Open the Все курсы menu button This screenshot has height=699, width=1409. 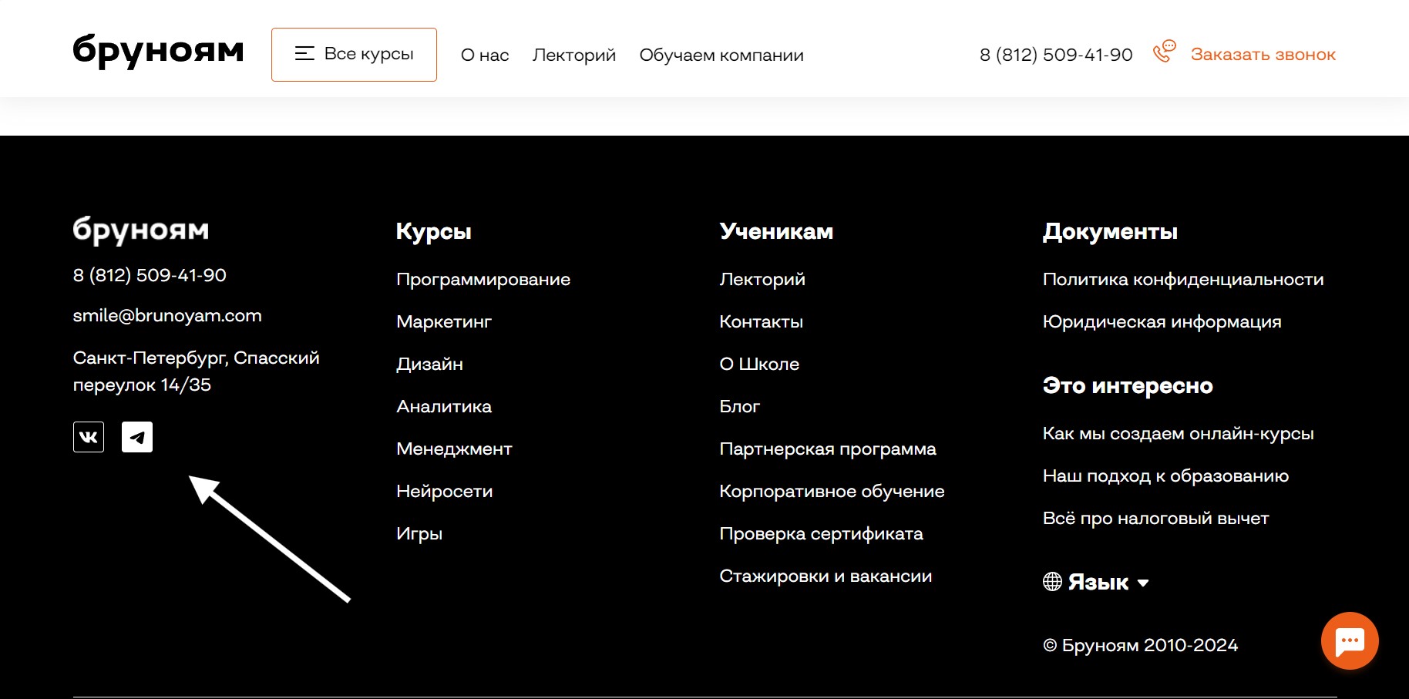click(354, 55)
